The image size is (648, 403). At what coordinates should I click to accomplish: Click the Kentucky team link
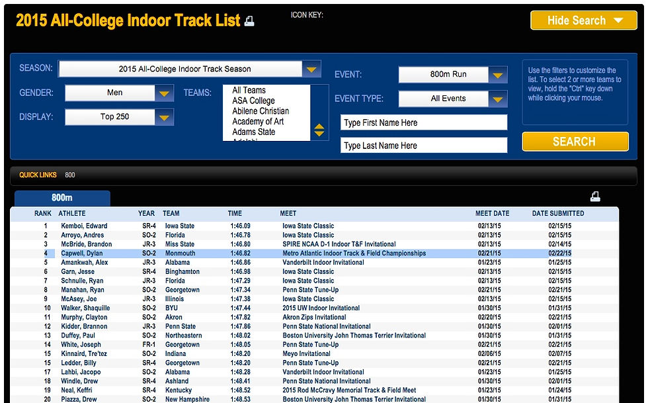click(x=179, y=390)
